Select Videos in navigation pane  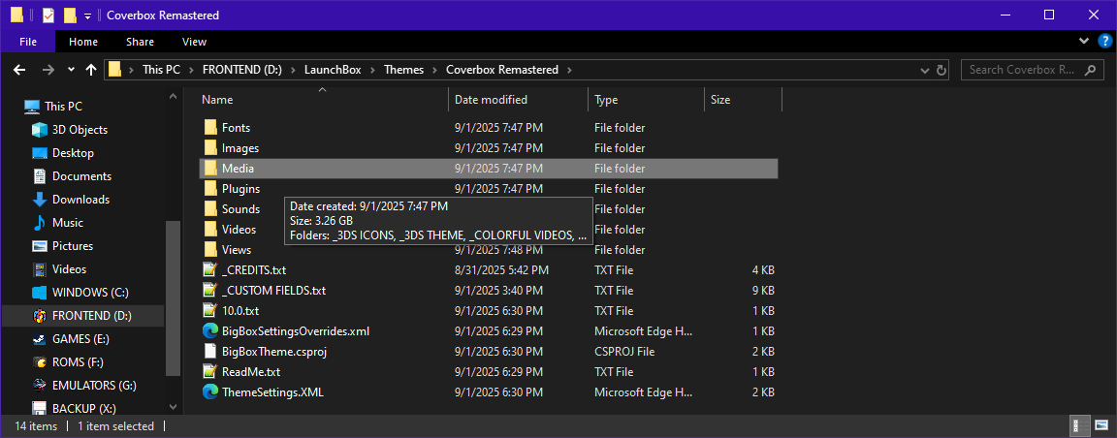pyautogui.click(x=69, y=269)
